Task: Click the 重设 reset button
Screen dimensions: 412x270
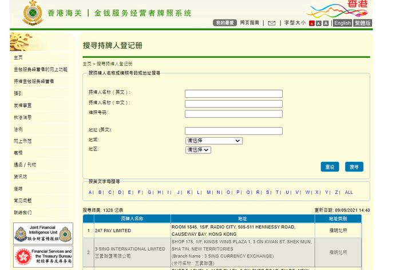Action: coord(330,167)
